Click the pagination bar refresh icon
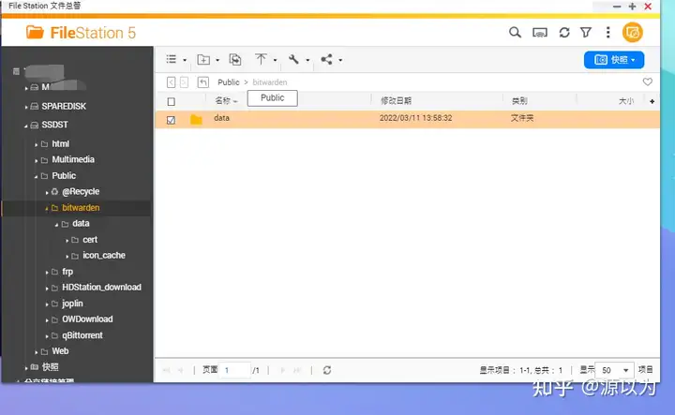 (327, 370)
